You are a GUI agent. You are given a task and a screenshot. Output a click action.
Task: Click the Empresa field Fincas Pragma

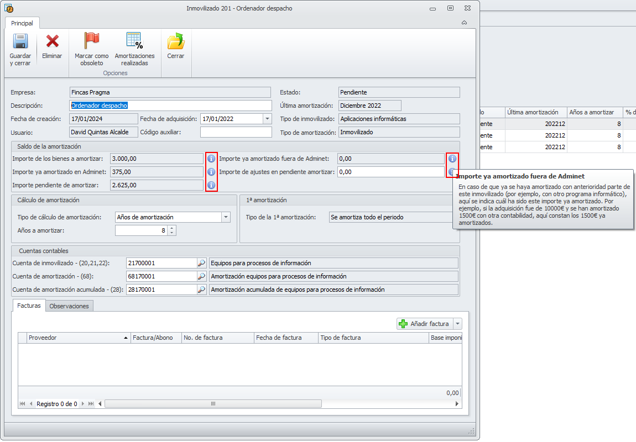click(x=170, y=92)
